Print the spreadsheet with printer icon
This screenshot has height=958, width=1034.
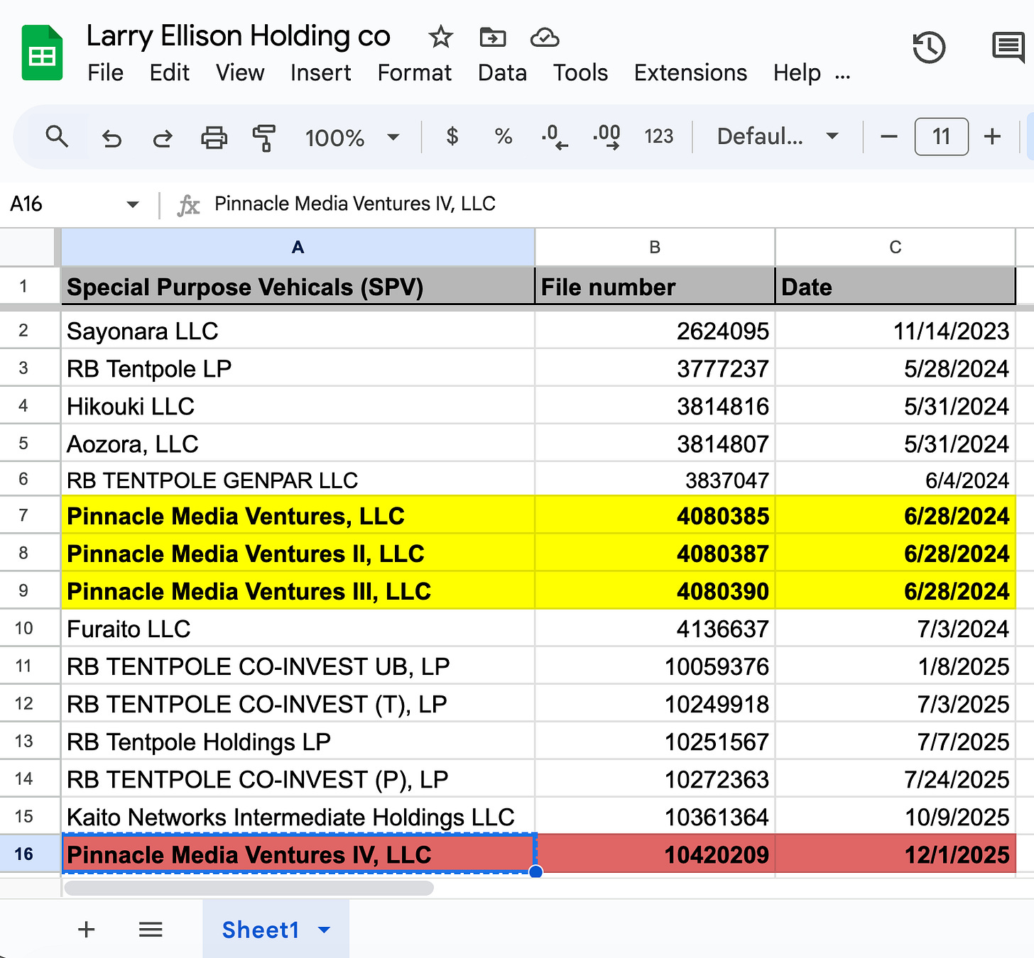214,137
